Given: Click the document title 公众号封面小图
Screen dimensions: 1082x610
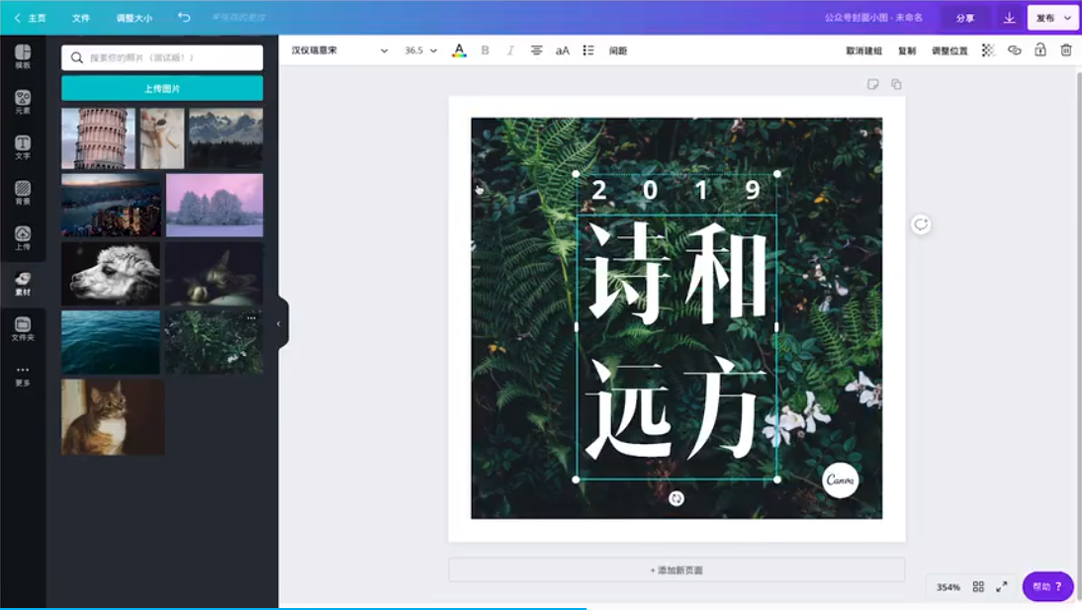Looking at the screenshot, I should click(873, 18).
